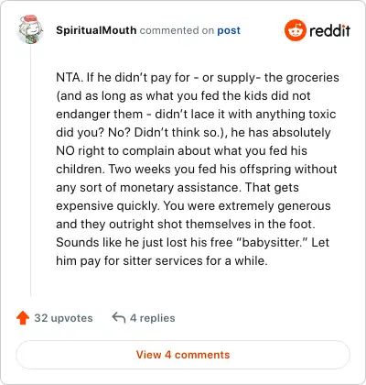Click the text "Didn't think so."
Image resolution: width=366 pixels, height=385 pixels.
tap(179, 133)
